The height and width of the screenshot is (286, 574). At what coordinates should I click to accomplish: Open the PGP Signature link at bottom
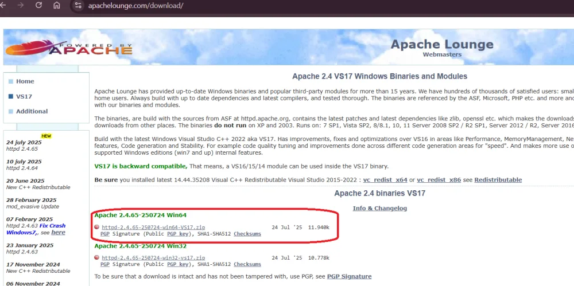click(x=349, y=276)
